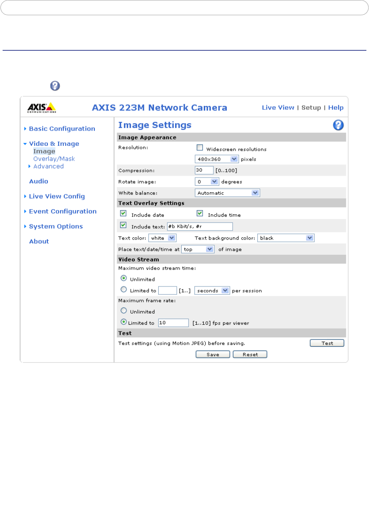
Task: Uncheck Include date checkbox
Action: [x=123, y=214]
